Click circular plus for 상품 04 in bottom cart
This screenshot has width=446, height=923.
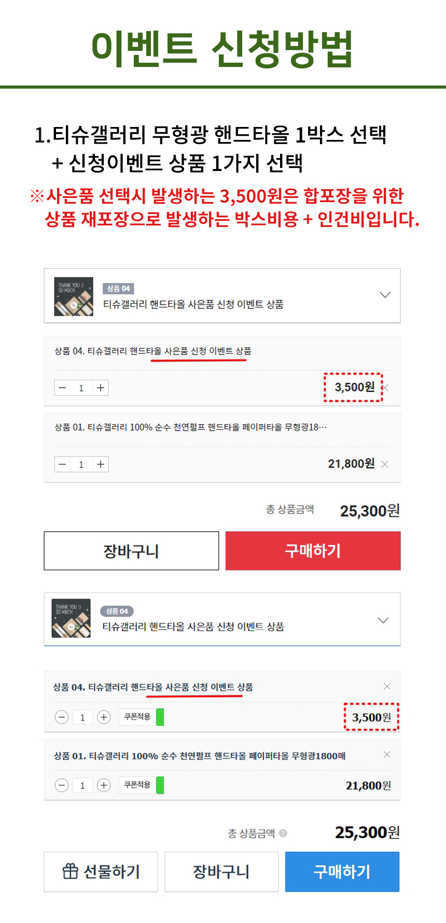click(104, 717)
